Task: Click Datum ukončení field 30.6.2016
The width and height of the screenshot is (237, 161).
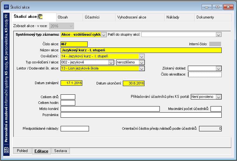Action: click(x=134, y=84)
